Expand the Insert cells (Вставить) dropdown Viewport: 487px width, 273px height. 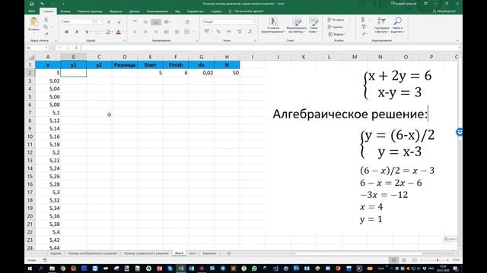pos(349,20)
